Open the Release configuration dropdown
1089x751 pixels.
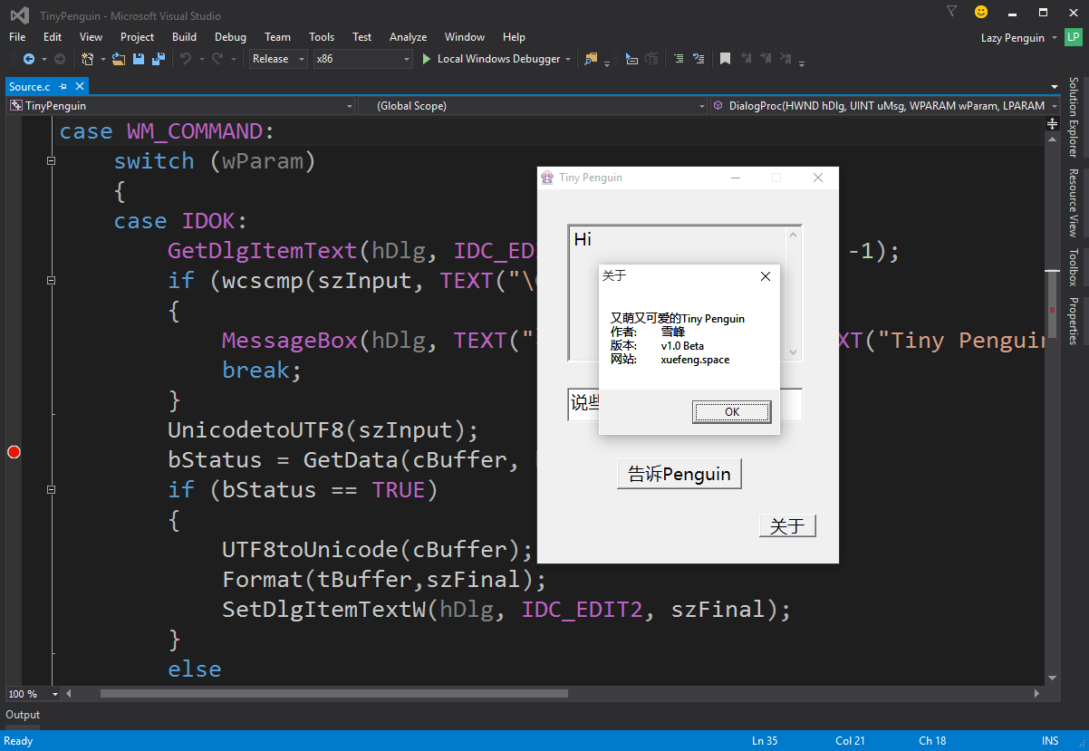pos(278,59)
